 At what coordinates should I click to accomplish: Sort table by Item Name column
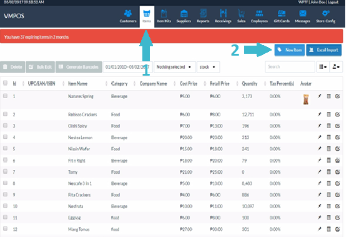[77, 84]
